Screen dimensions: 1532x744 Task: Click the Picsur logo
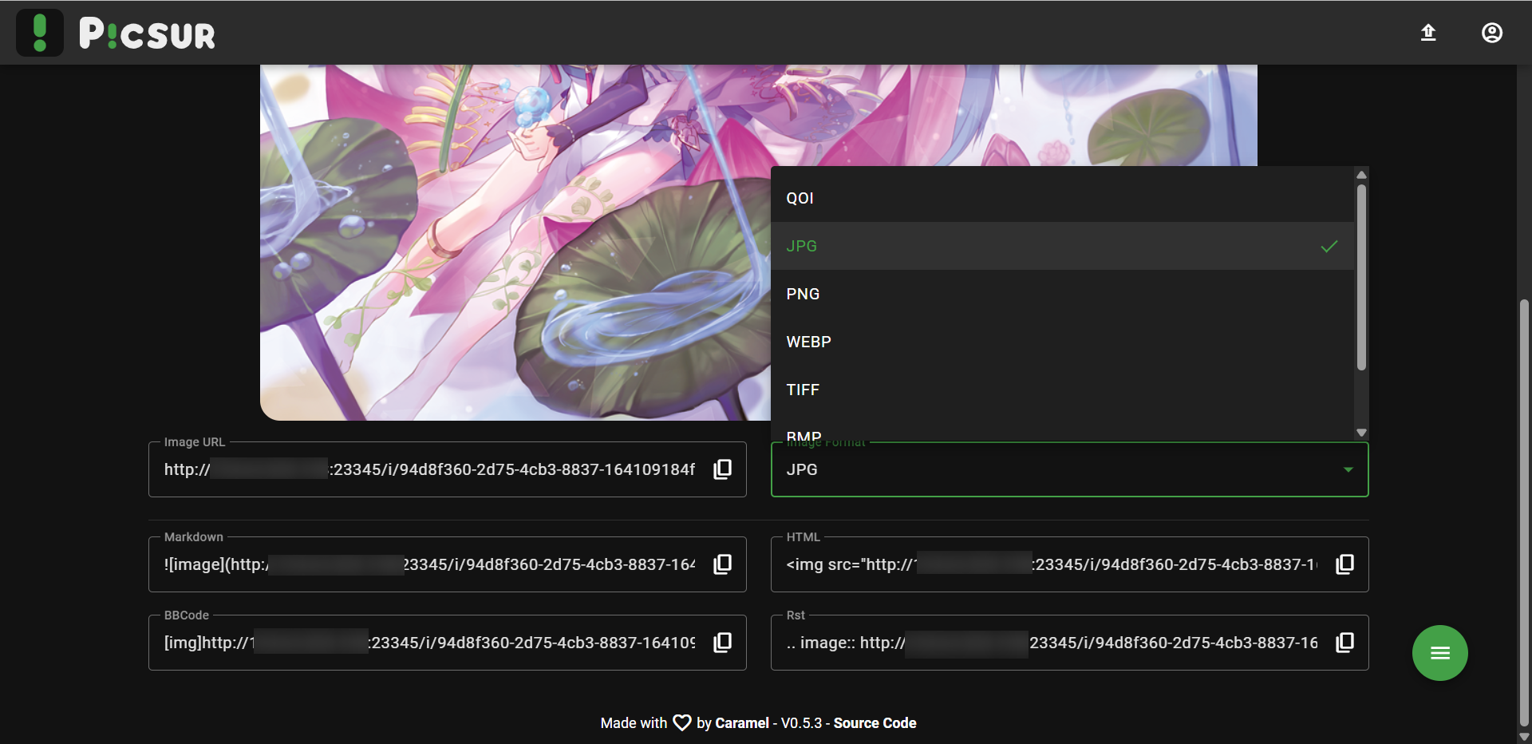click(x=116, y=34)
